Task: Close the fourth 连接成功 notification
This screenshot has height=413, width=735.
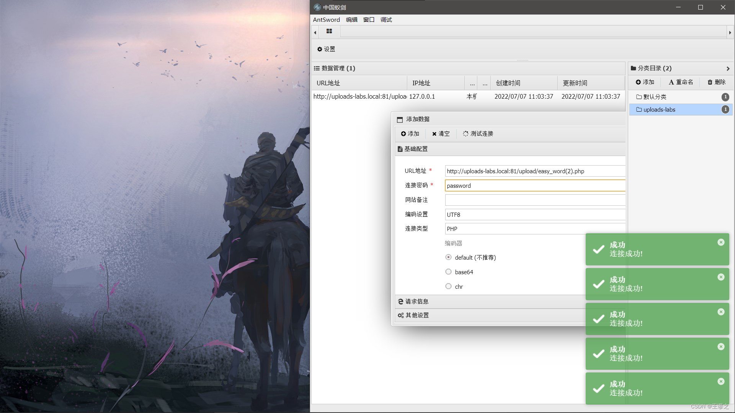Action: [721, 346]
